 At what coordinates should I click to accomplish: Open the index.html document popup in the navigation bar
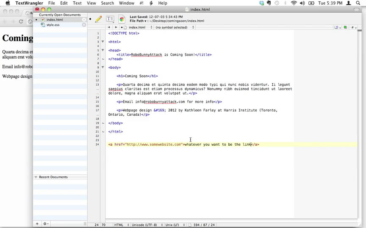(x=138, y=27)
